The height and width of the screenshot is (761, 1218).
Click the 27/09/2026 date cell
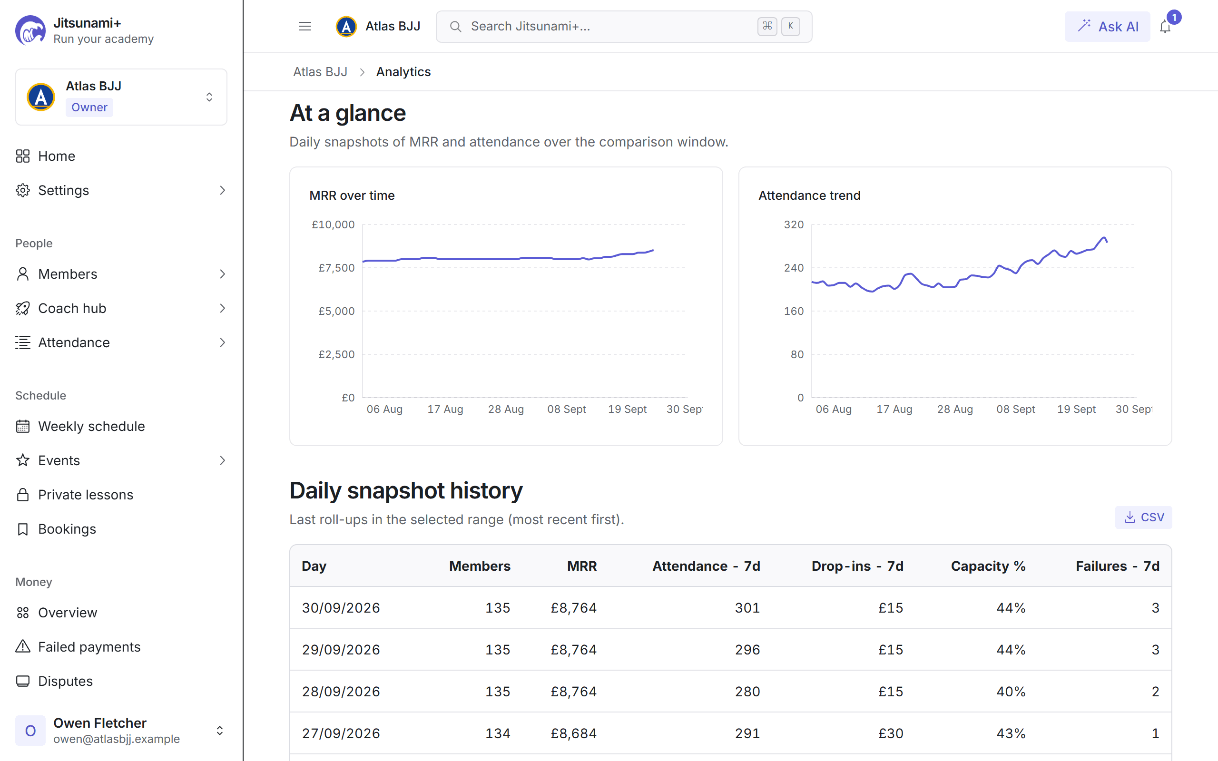pyautogui.click(x=341, y=733)
